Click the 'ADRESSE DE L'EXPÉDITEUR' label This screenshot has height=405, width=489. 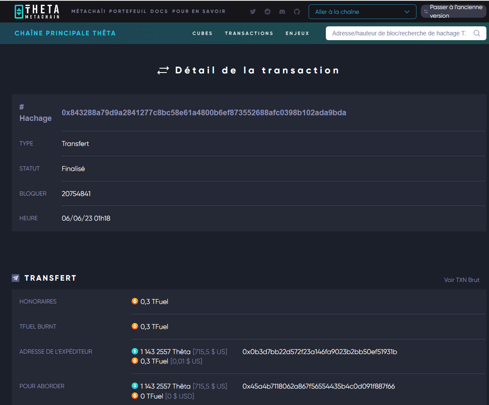pos(56,351)
